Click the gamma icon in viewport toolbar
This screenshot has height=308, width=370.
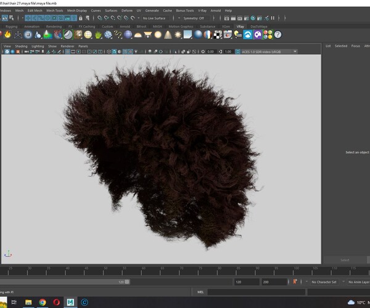pos(220,52)
